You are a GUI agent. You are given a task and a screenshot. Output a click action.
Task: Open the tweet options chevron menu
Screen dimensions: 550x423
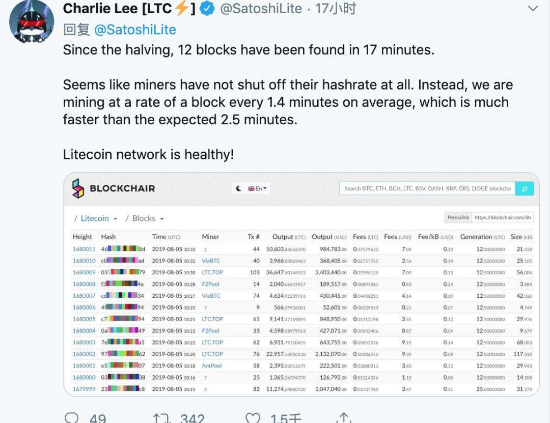click(533, 9)
